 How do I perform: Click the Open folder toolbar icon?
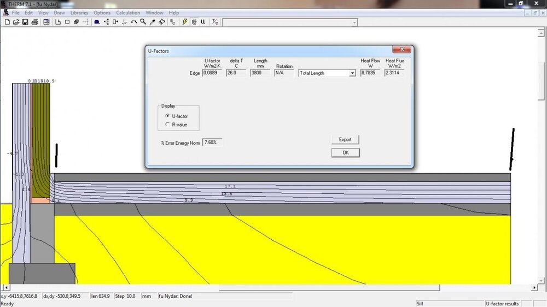click(16, 22)
